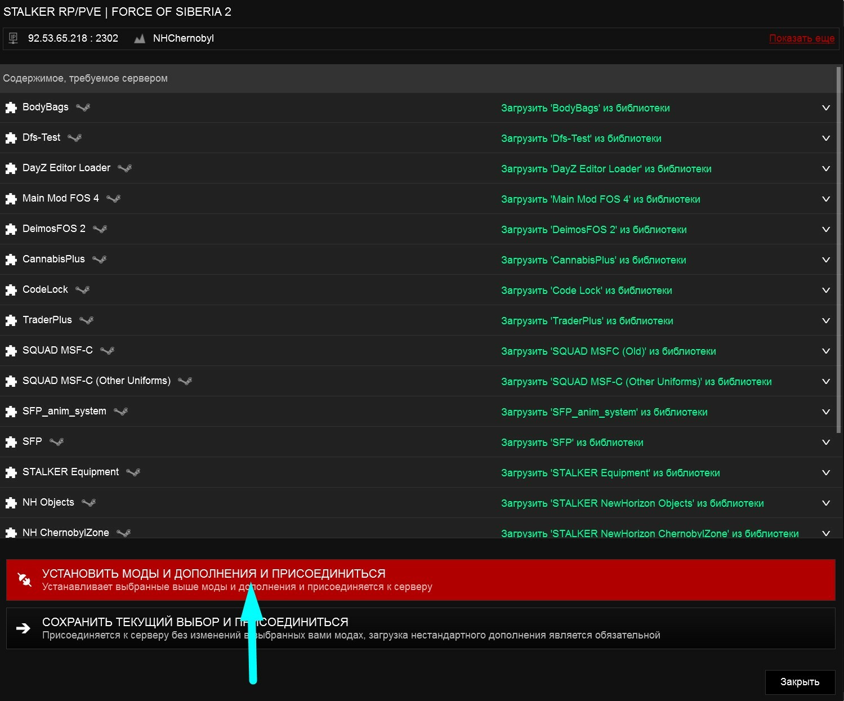This screenshot has height=701, width=844.
Task: Click the server IP address icon
Action: [14, 38]
